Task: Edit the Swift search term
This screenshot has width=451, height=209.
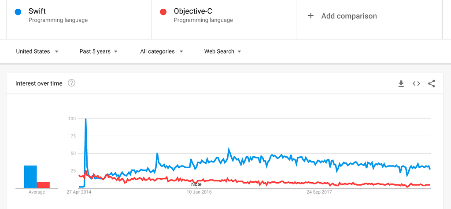Action: (79, 16)
